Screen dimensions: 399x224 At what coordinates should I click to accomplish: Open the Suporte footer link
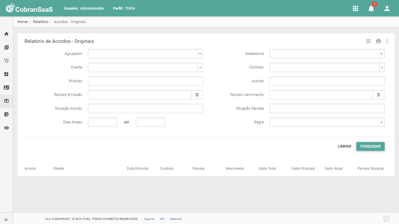pyautogui.click(x=149, y=219)
